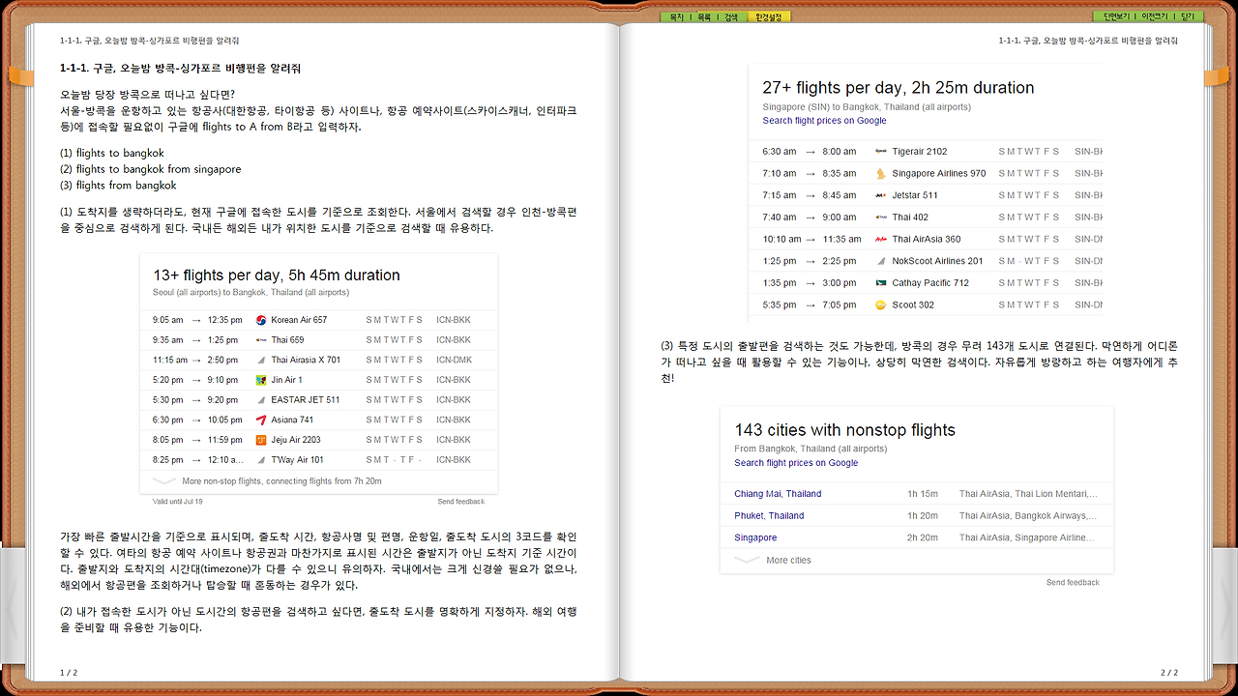Click the 13+ flights per day heading
1238x696 pixels.
[x=277, y=275]
